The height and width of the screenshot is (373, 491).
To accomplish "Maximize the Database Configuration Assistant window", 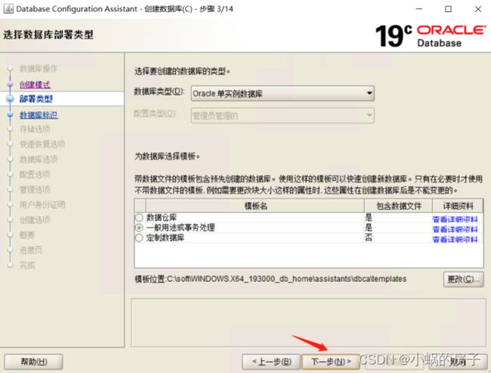I will click(448, 9).
